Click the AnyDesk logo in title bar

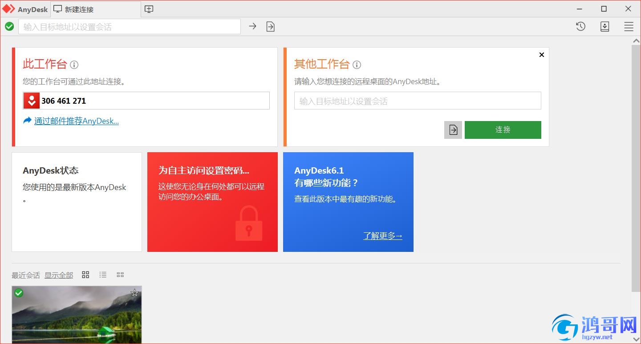[9, 9]
